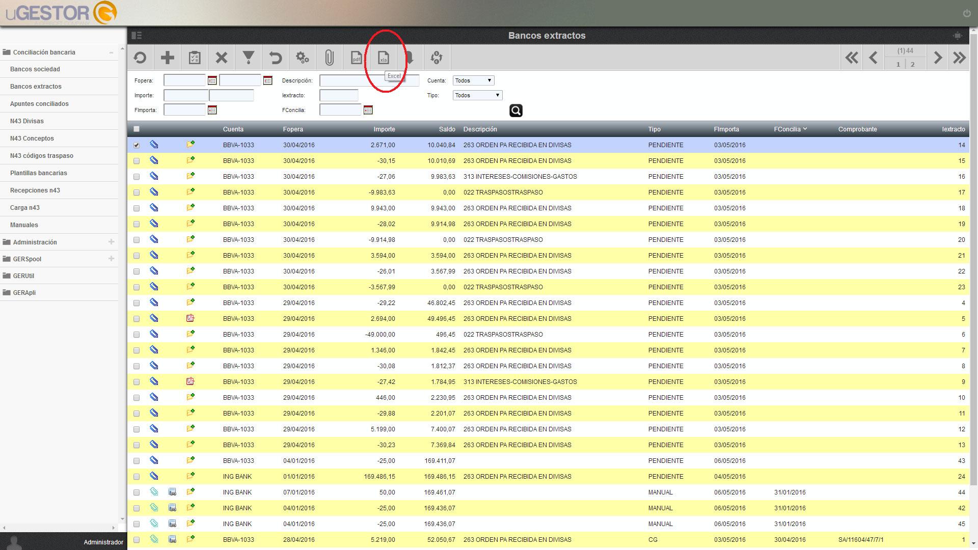Check the checkbox for row Iextracto 20

136,240
